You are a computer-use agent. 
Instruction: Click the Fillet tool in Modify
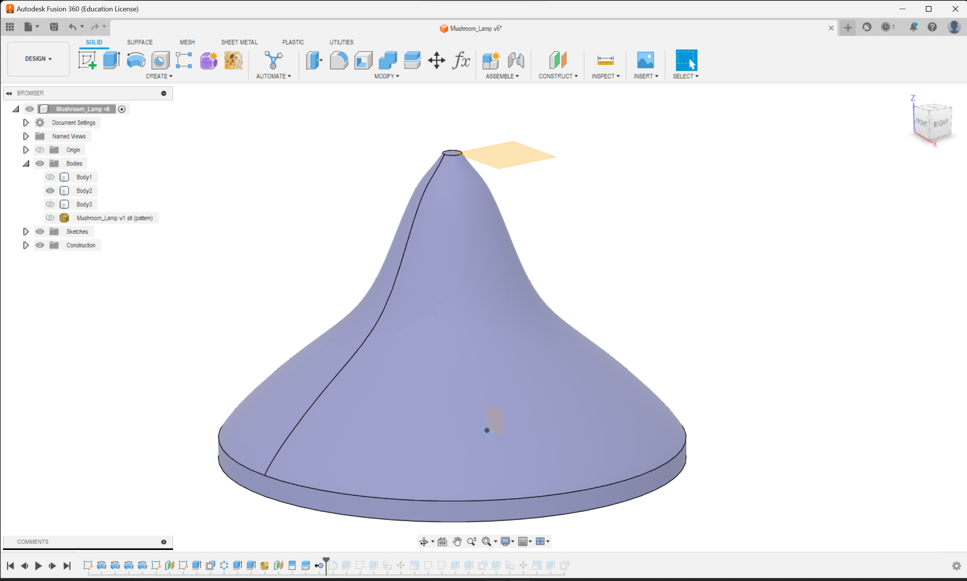tap(339, 60)
